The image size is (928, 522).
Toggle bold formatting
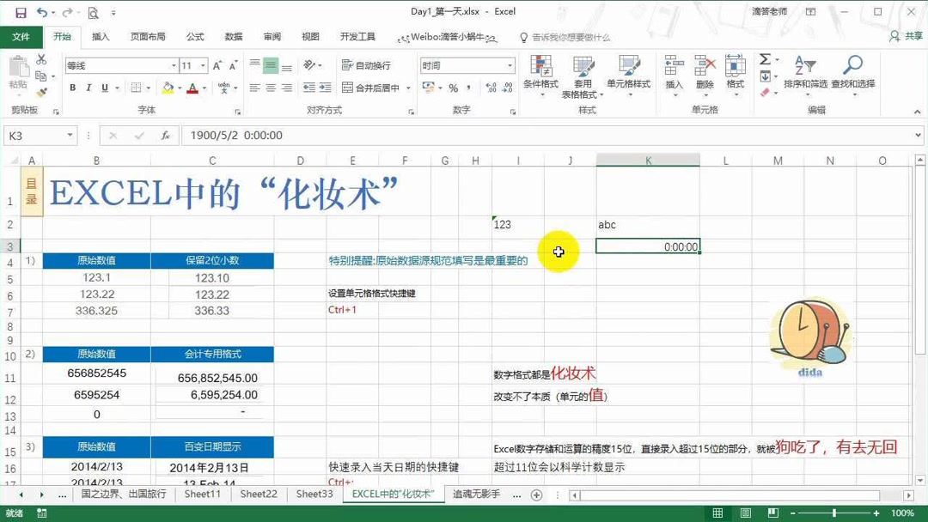click(74, 88)
